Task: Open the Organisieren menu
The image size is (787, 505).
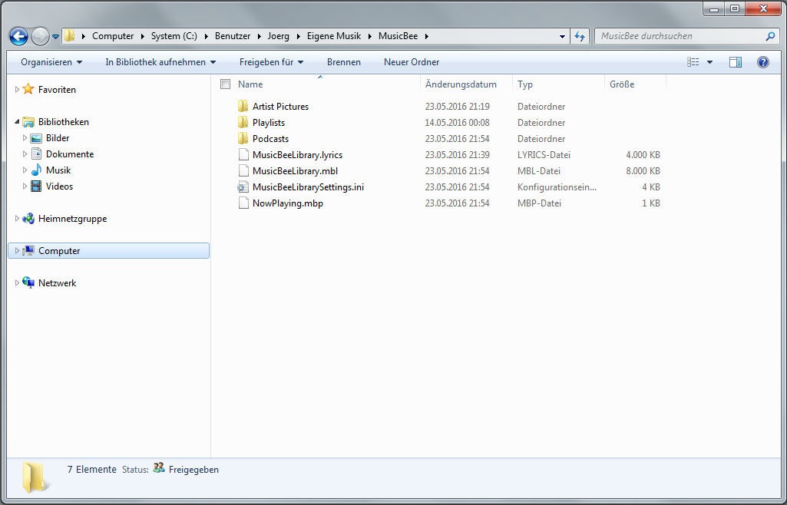Action: coord(51,62)
